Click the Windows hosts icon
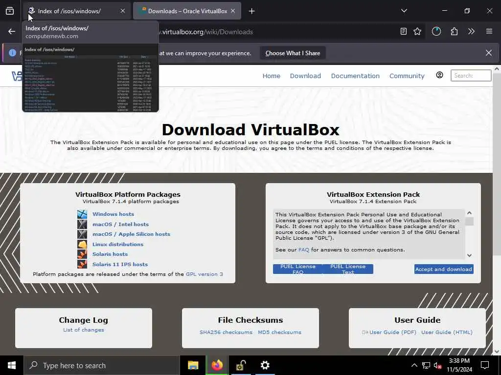 (x=82, y=214)
